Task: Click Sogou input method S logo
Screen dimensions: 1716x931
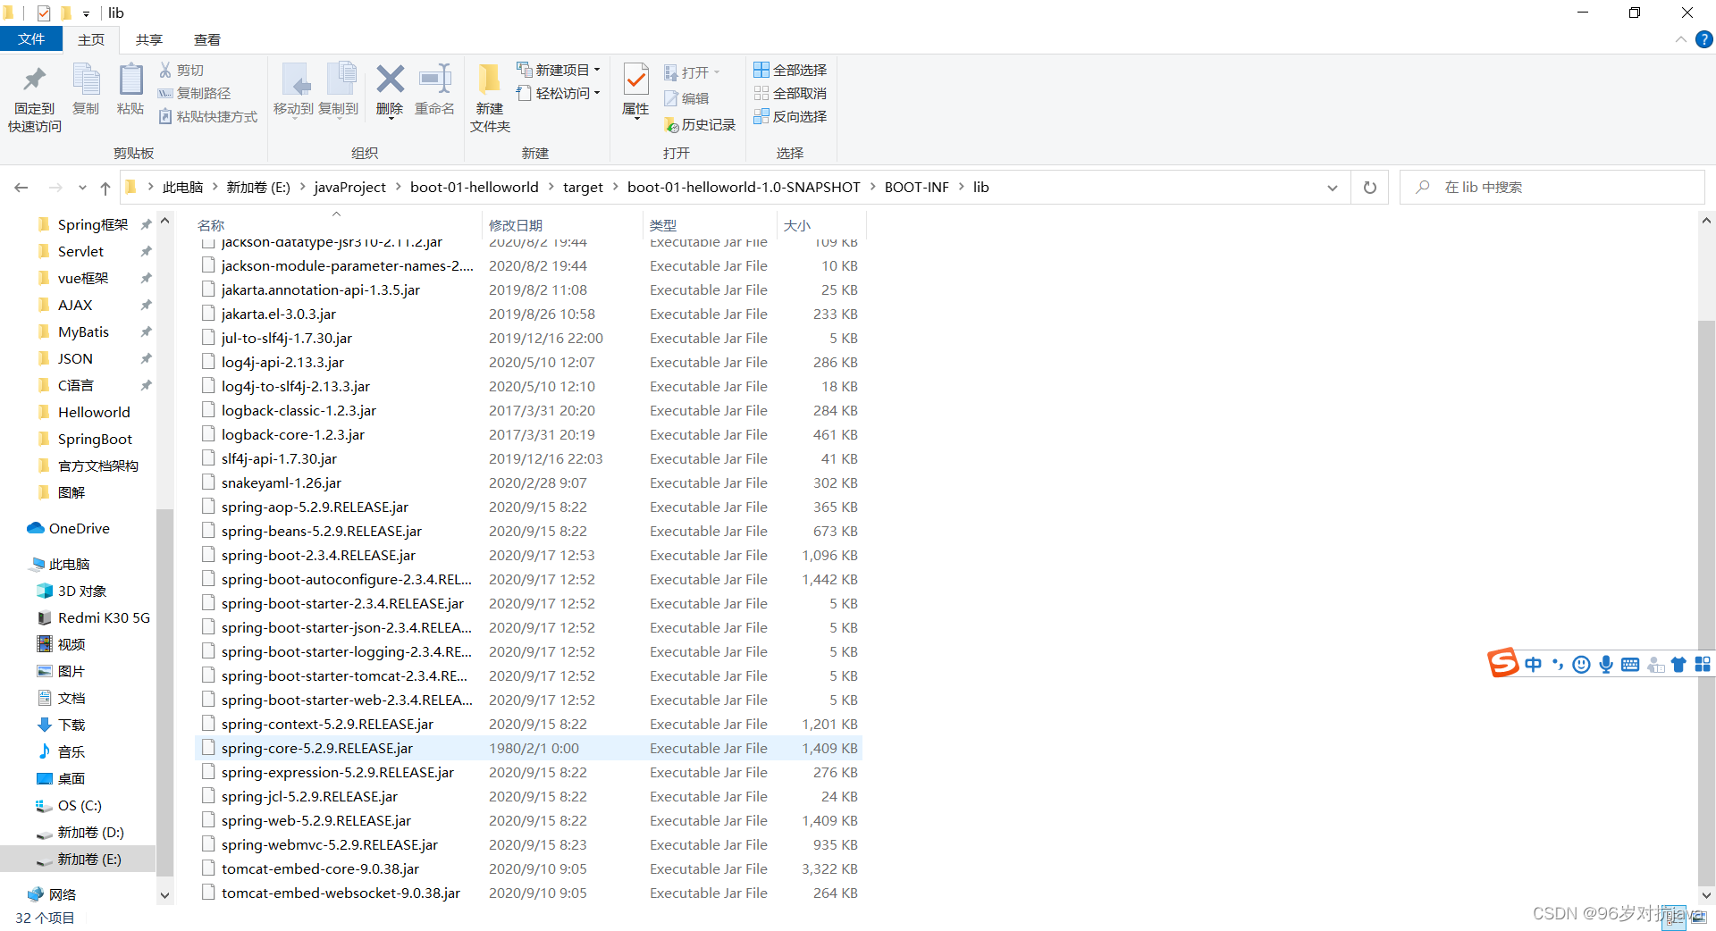Action: coord(1502,663)
